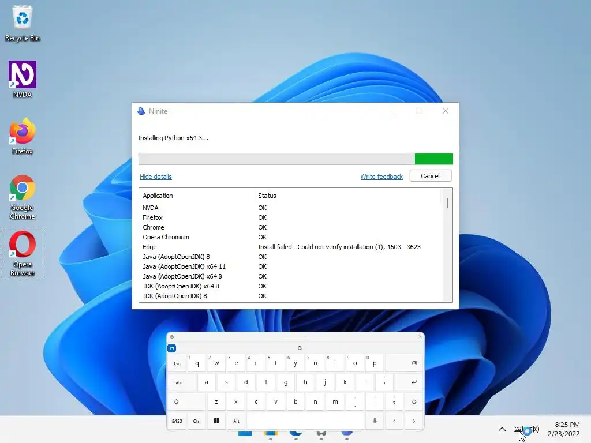Switch keyboard to &123 symbols layout

pyautogui.click(x=177, y=421)
